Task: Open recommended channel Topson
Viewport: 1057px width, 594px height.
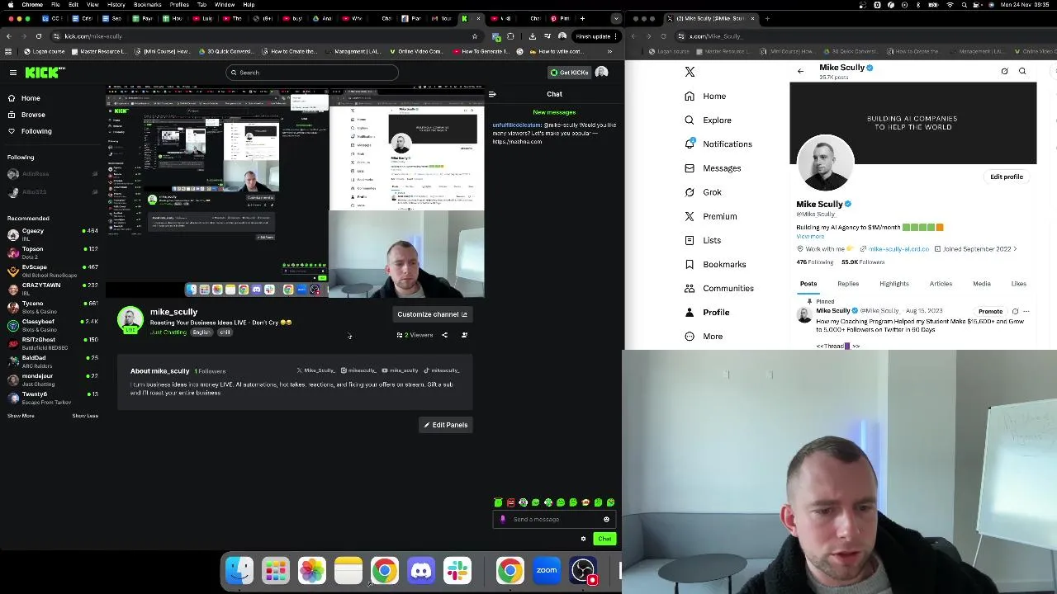Action: [52, 252]
